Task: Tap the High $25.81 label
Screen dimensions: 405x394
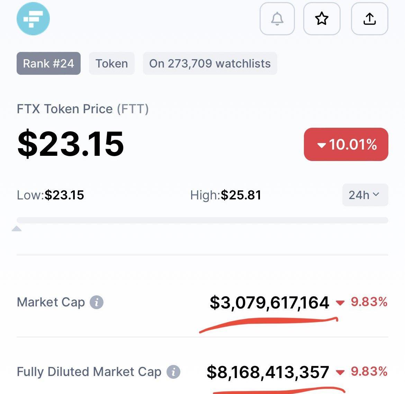Action: (226, 195)
